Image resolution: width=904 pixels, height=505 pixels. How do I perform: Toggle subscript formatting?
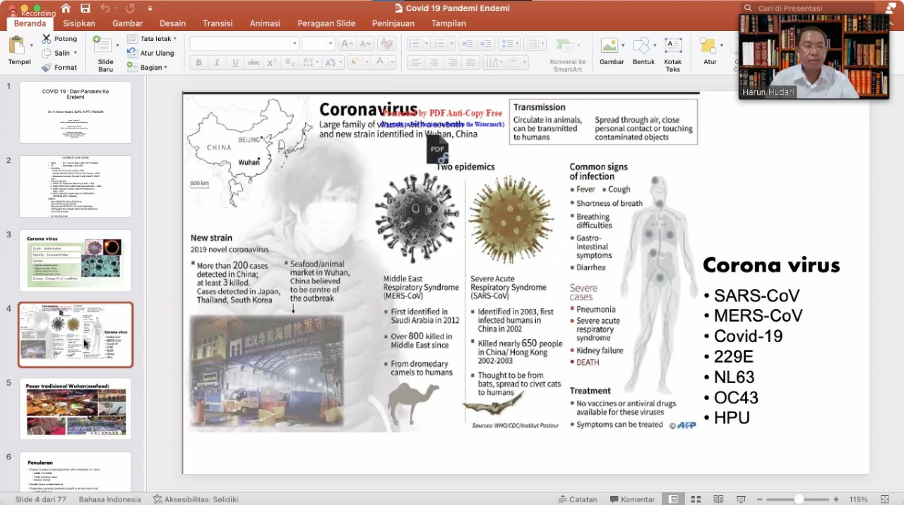(x=290, y=63)
